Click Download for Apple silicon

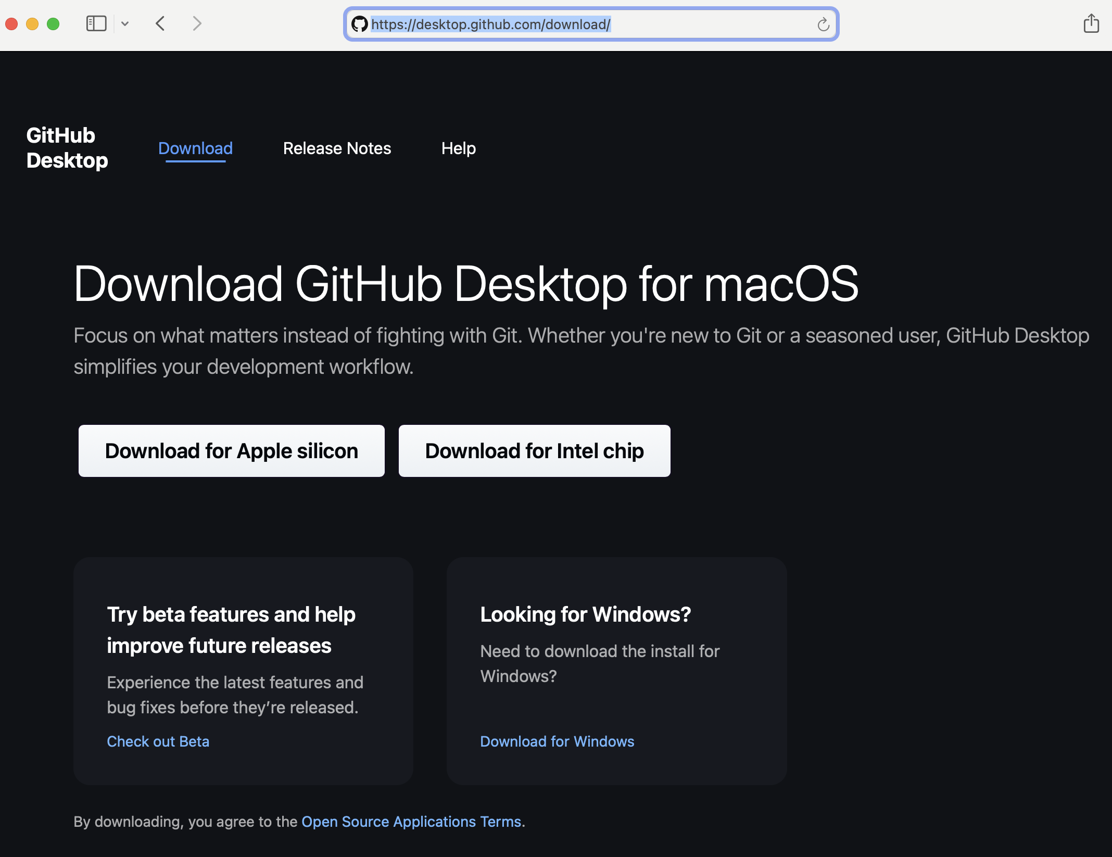231,451
